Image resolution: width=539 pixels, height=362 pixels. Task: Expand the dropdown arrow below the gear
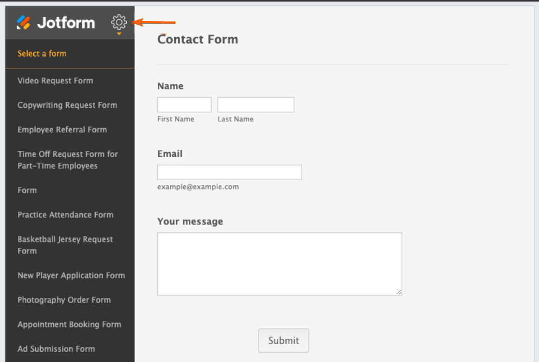(119, 34)
